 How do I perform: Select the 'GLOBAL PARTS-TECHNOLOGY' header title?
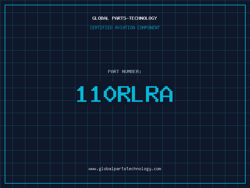[x=125, y=18]
